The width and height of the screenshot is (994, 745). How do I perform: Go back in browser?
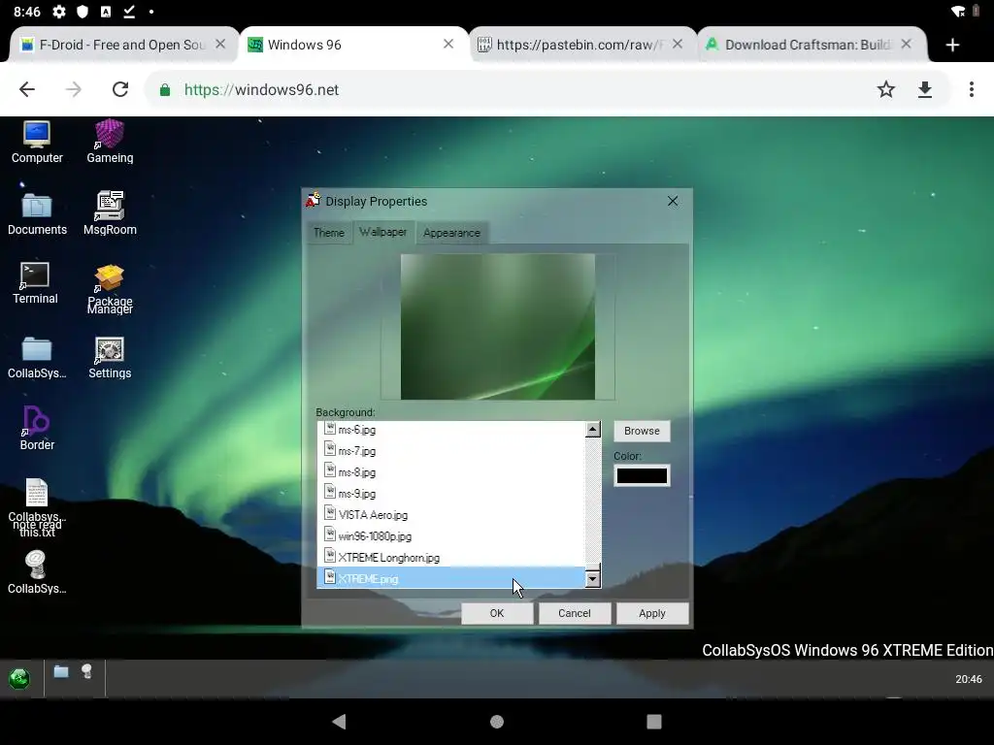pyautogui.click(x=27, y=89)
